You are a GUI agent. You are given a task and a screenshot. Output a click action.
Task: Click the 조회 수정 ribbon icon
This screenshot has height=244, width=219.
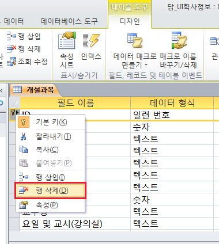(12, 62)
